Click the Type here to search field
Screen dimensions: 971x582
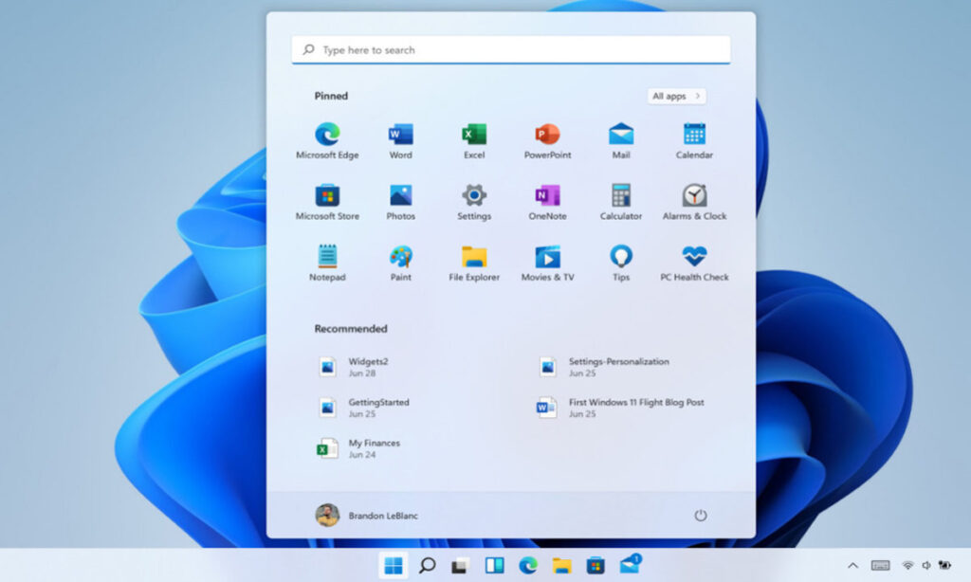pos(510,50)
